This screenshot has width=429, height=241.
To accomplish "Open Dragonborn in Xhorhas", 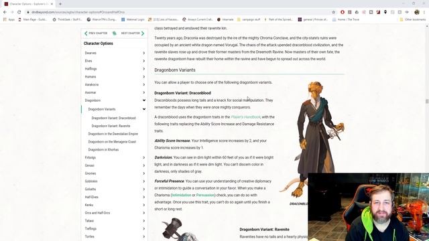I will pyautogui.click(x=103, y=150).
